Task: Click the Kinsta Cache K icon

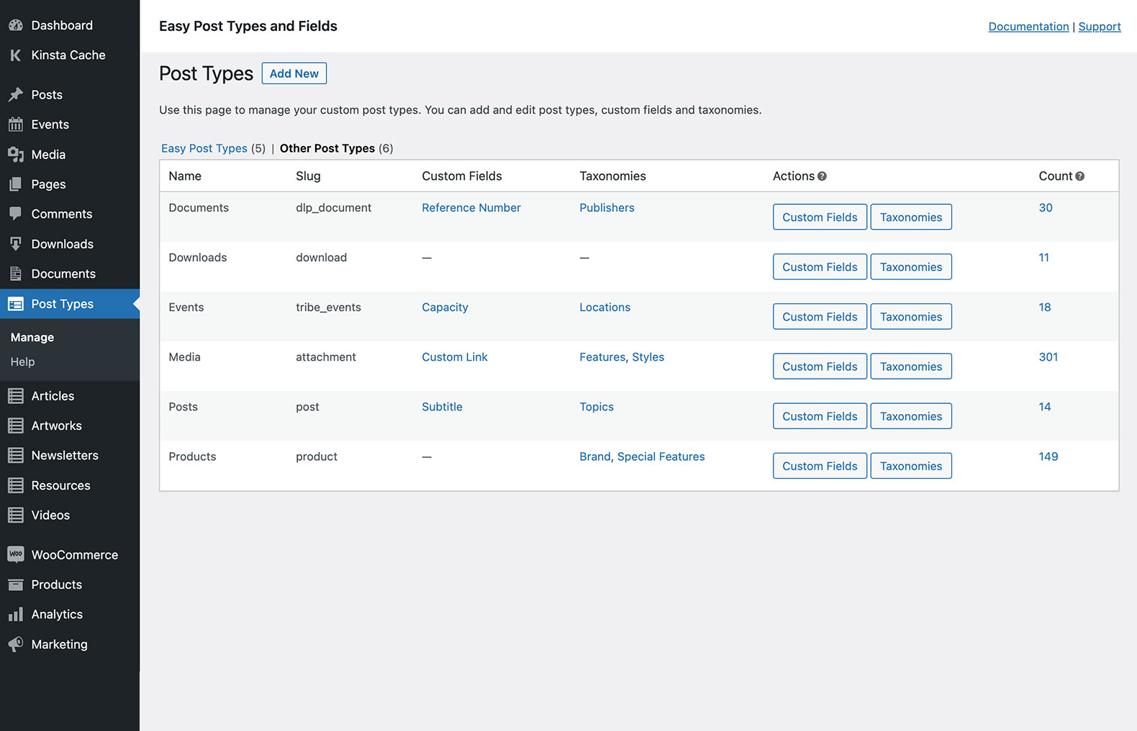Action: pyautogui.click(x=16, y=55)
